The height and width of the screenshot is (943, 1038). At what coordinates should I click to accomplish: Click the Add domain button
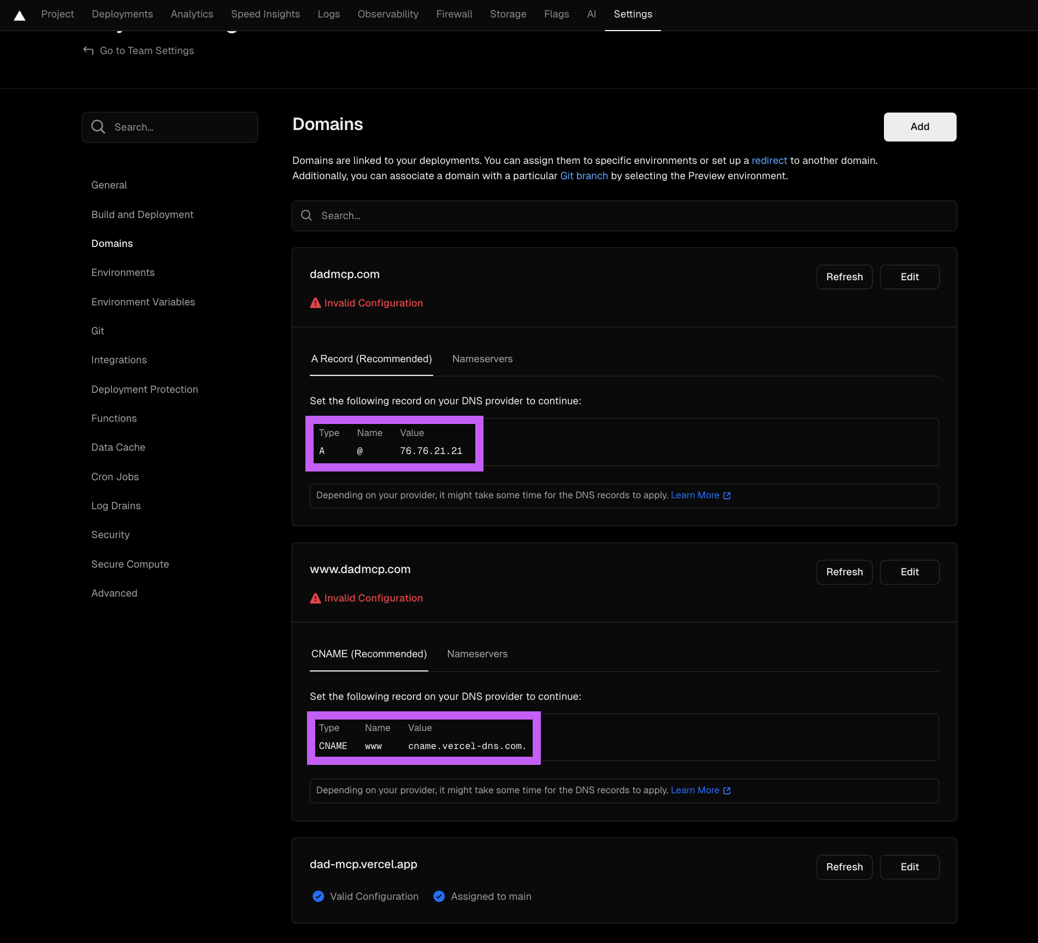pos(920,127)
